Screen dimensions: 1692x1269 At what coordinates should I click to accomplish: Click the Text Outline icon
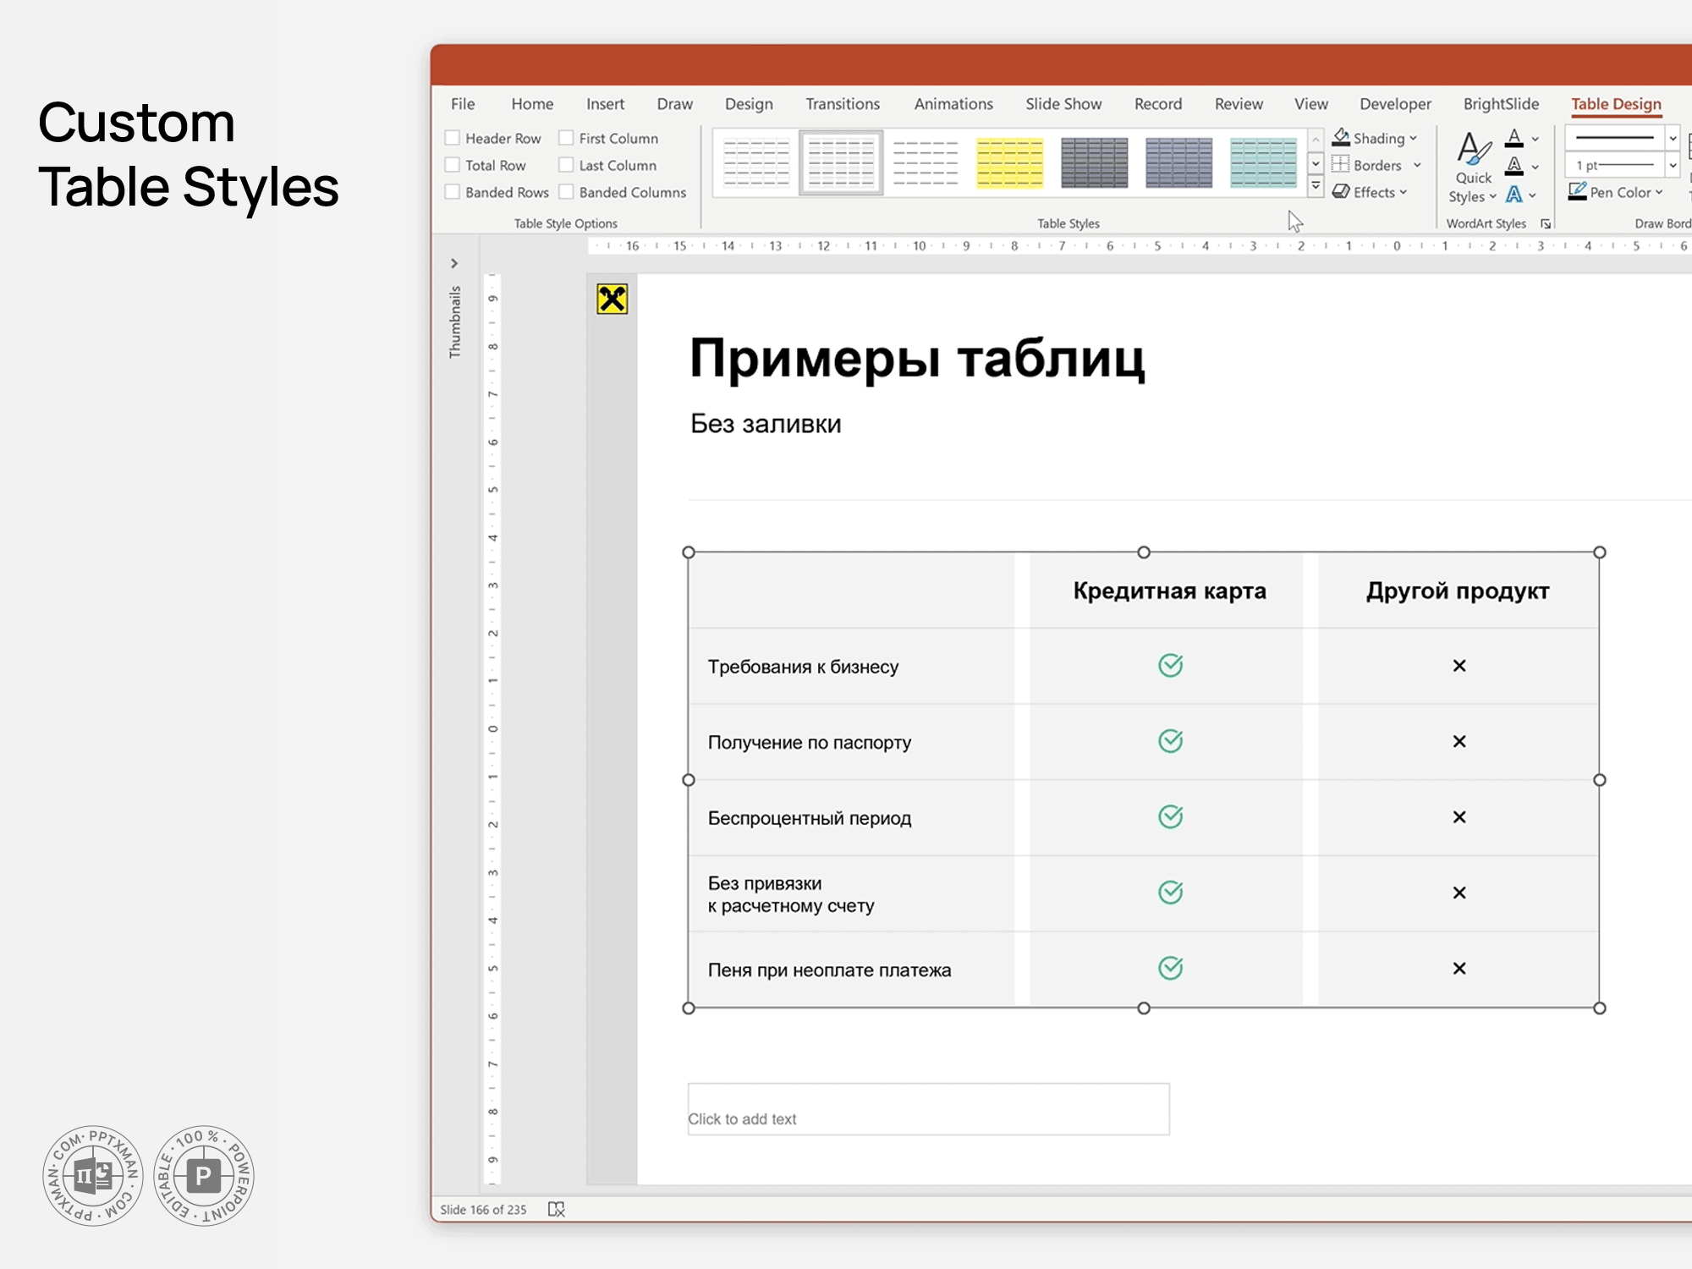1514,166
